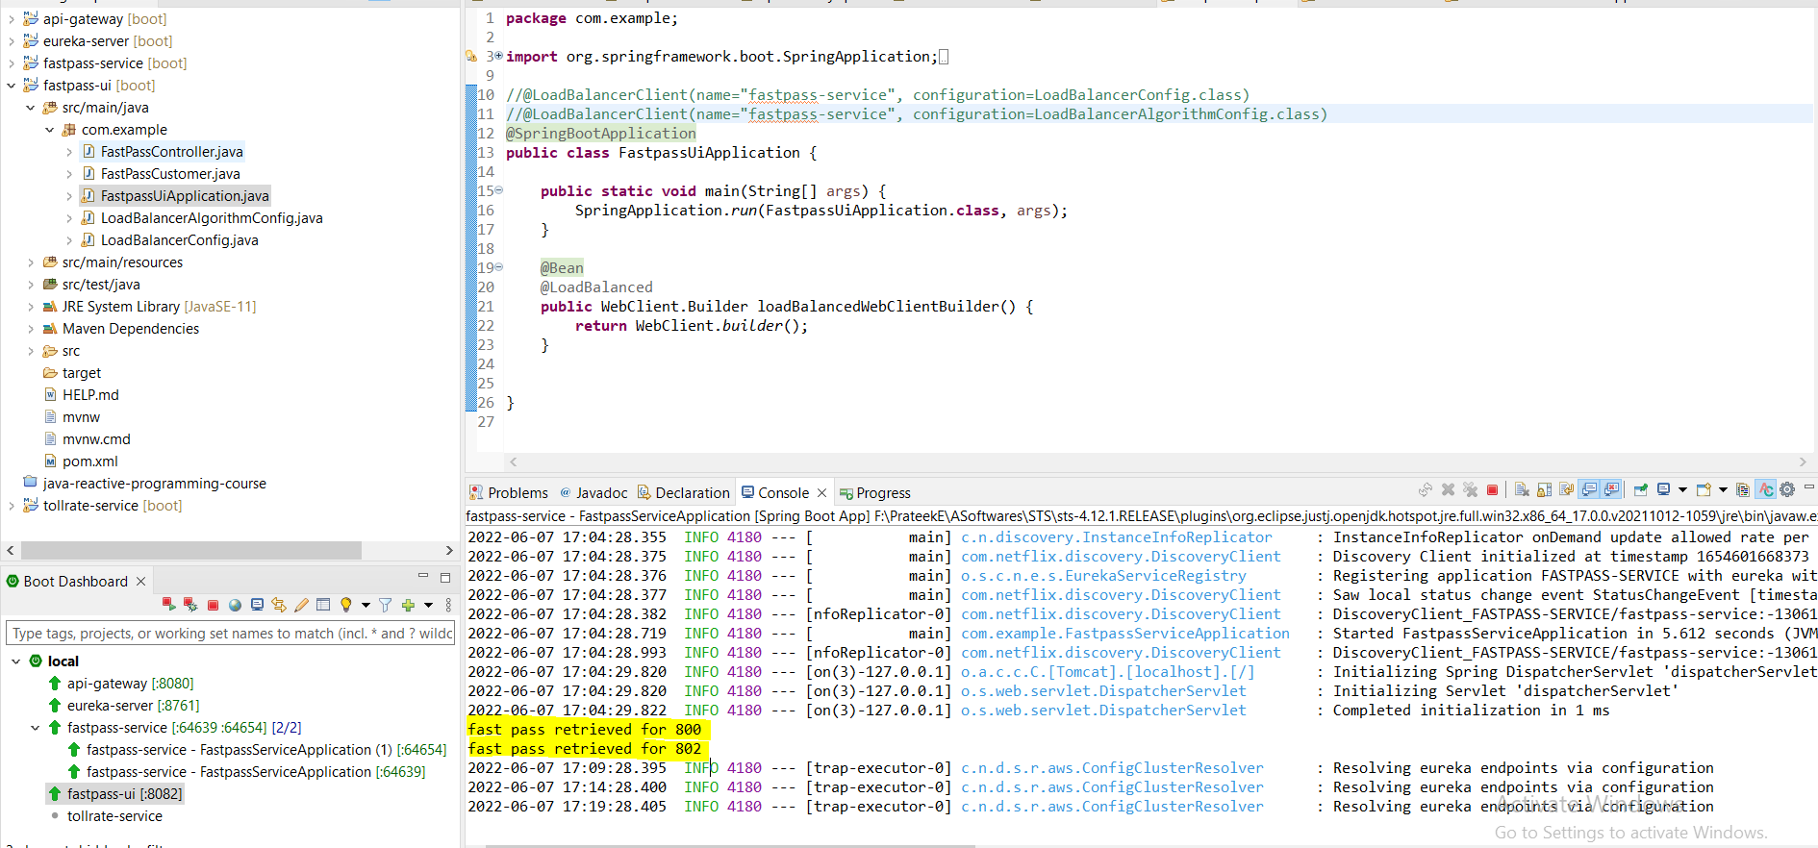Open Console settings gear icon
Screen dimensions: 1818x848
(1787, 489)
